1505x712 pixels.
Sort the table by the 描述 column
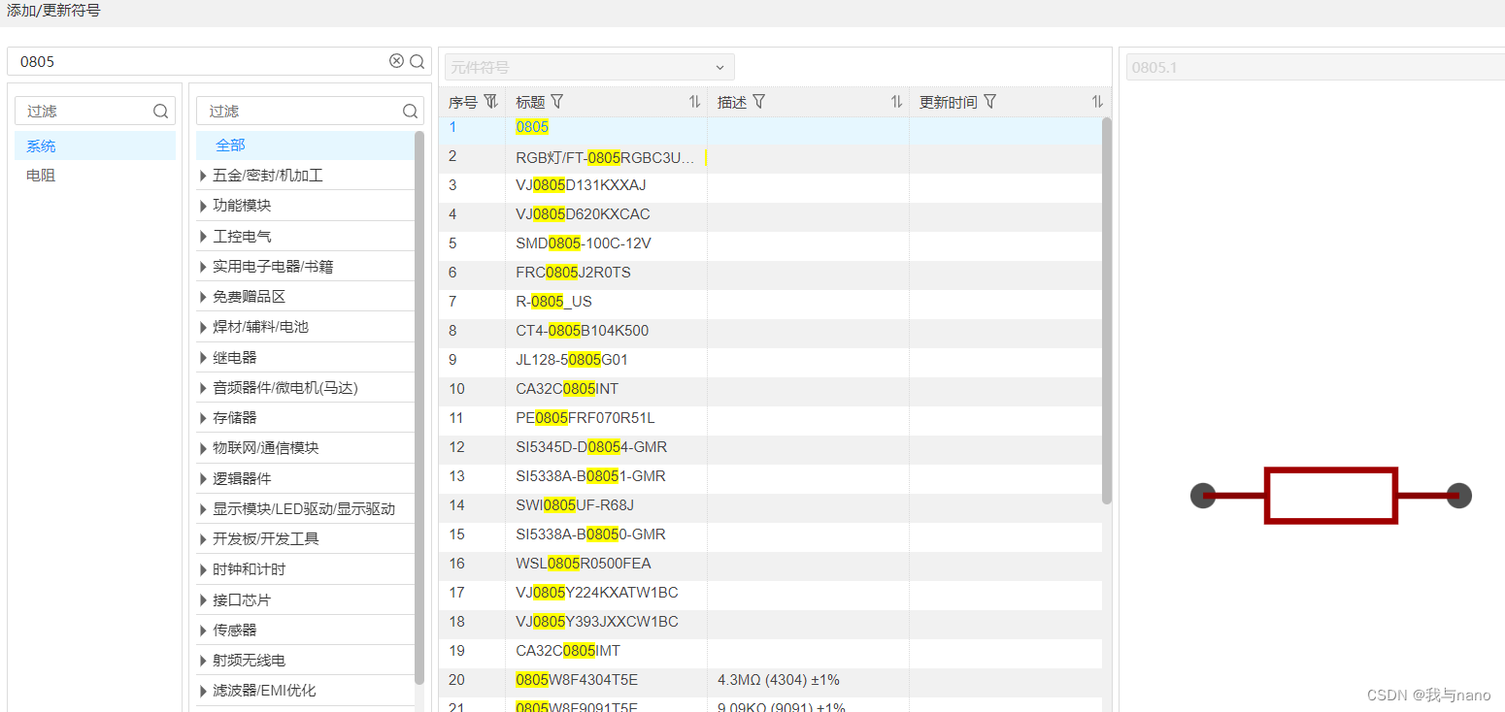point(897,102)
